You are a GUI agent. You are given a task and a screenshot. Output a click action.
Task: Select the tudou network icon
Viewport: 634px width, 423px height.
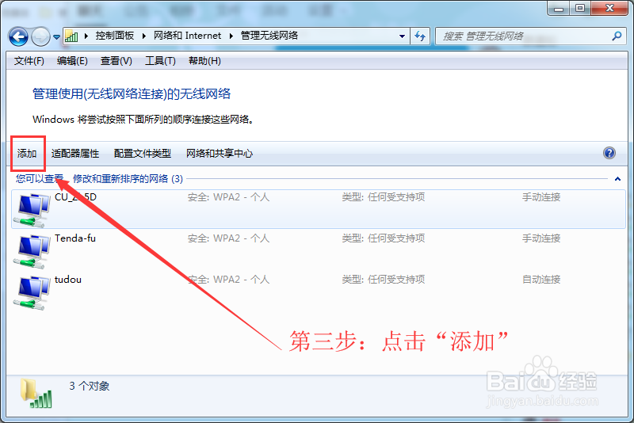[x=32, y=293]
